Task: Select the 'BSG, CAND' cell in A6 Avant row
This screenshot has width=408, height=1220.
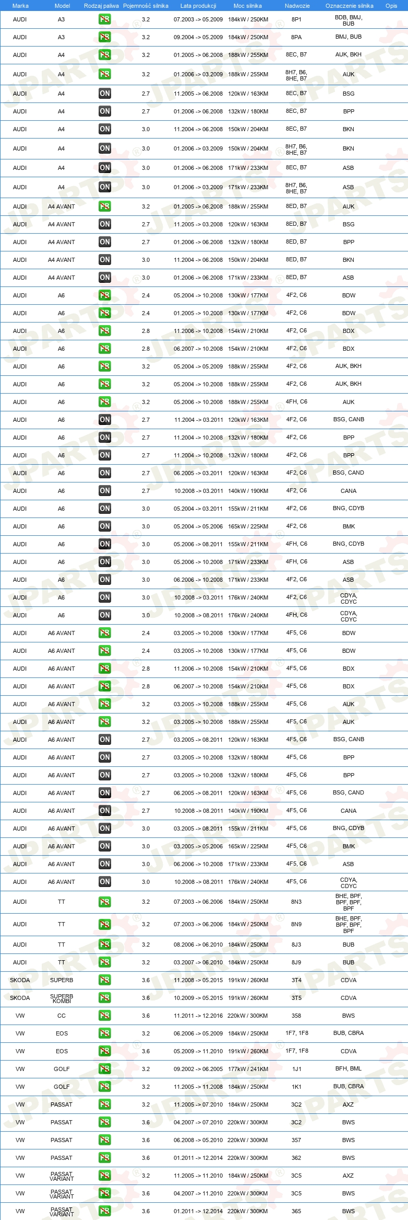Action: pos(349,792)
